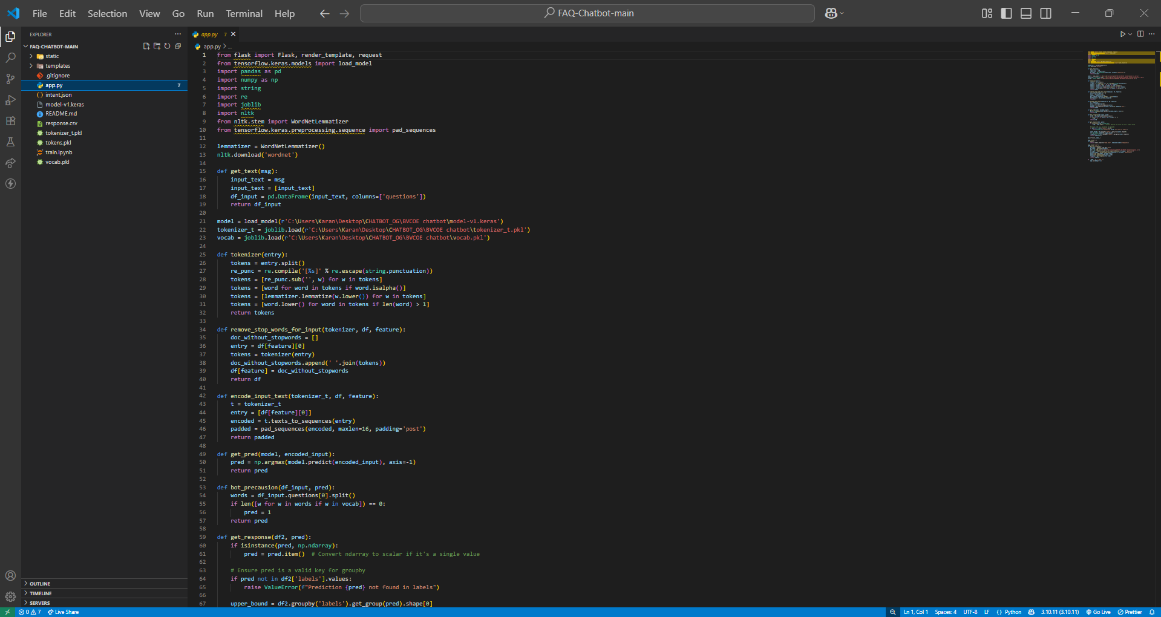Go forward with navigation arrow
The width and height of the screenshot is (1161, 617).
(345, 13)
